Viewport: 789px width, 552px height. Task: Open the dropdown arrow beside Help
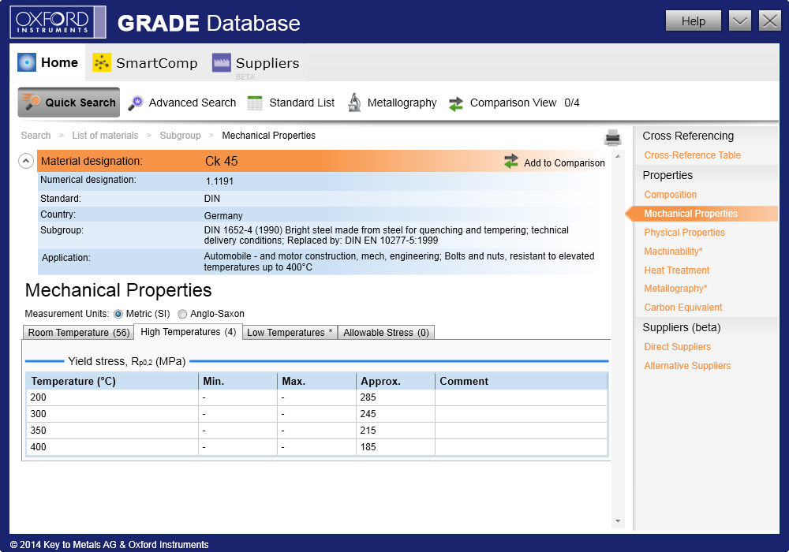[740, 21]
